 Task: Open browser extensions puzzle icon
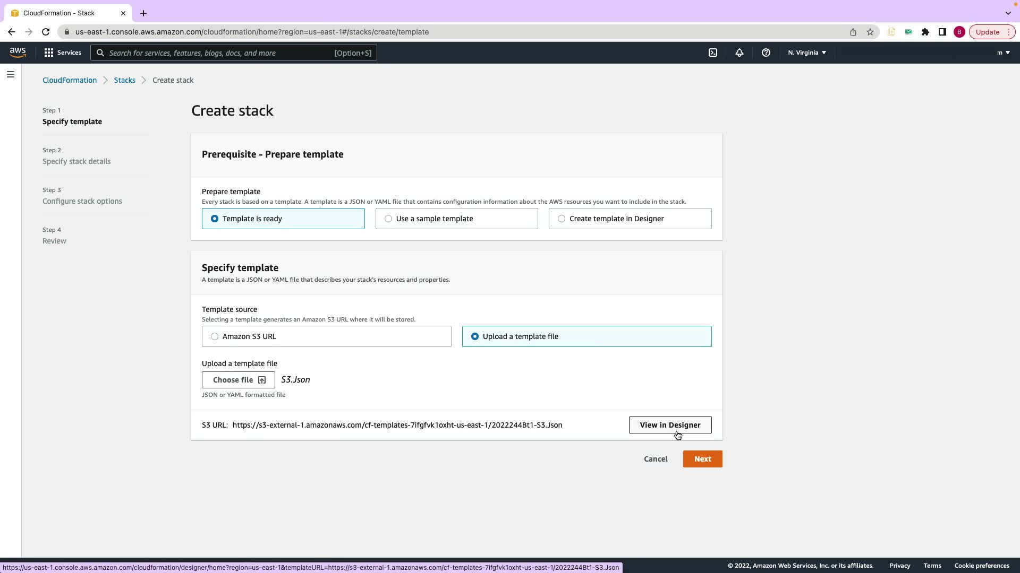[925, 32]
